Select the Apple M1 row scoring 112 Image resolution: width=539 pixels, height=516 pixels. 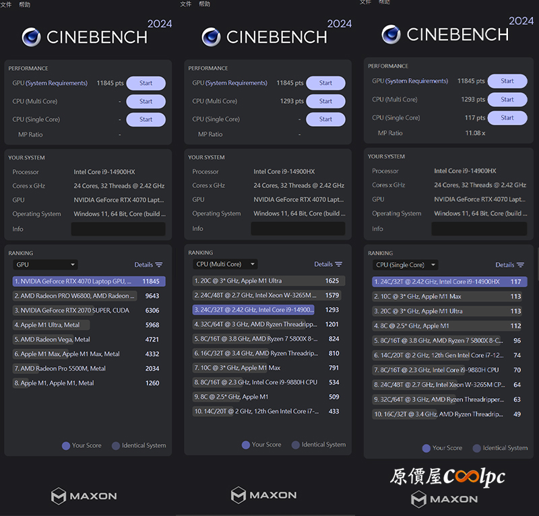coord(449,326)
